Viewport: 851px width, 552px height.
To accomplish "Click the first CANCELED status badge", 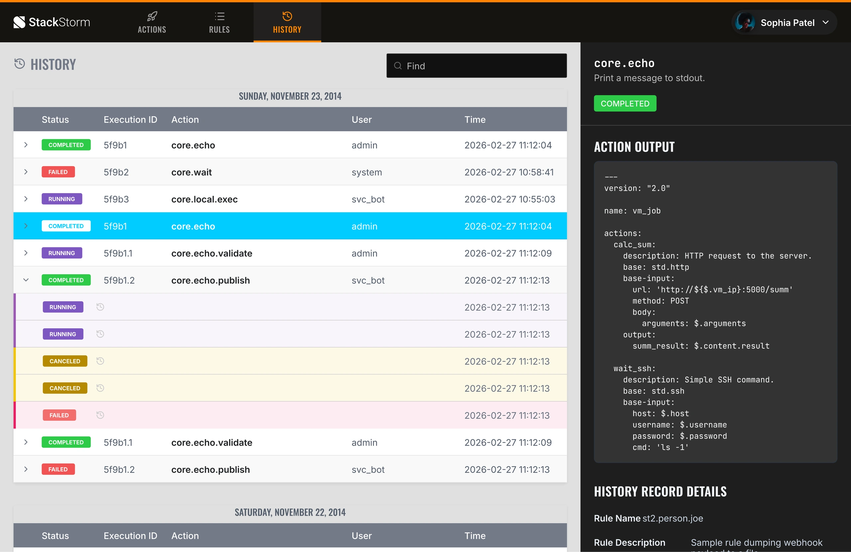I will (65, 361).
